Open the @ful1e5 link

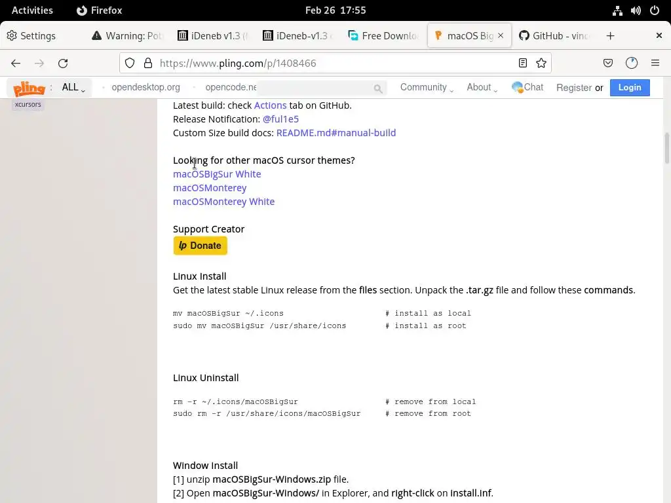click(280, 119)
